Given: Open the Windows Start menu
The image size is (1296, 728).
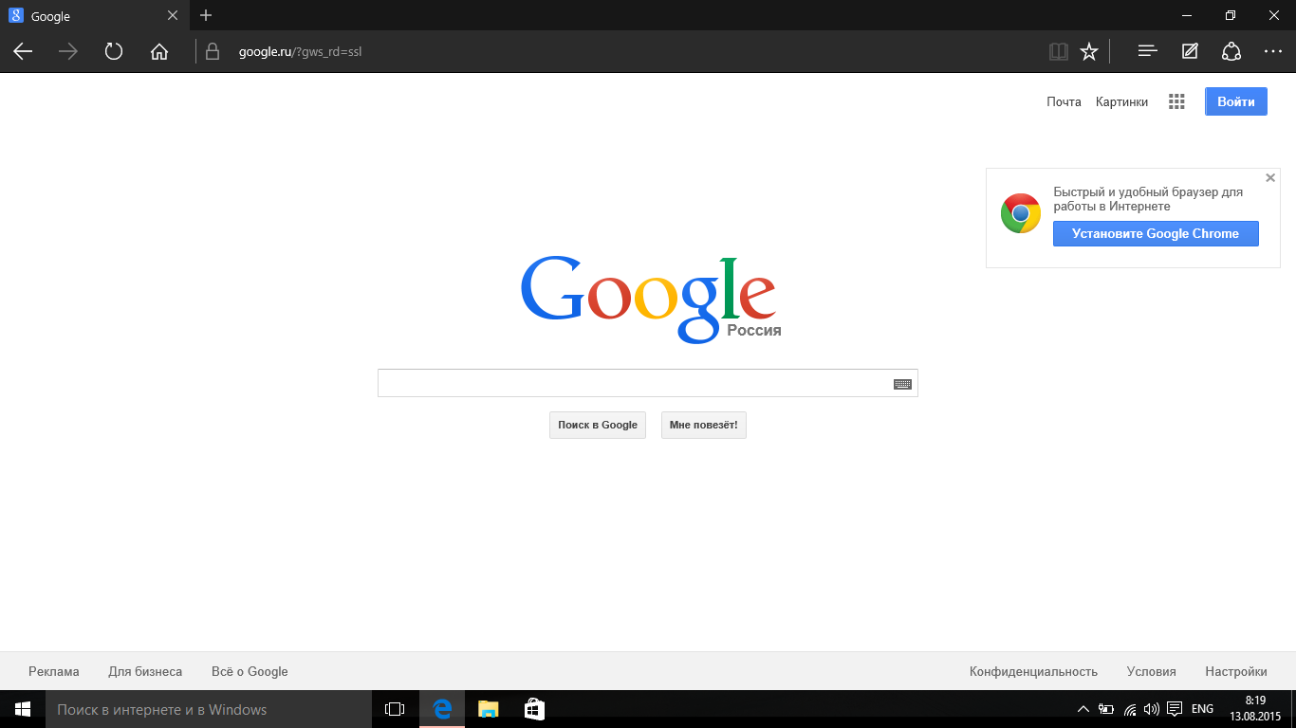Looking at the screenshot, I should pyautogui.click(x=23, y=709).
